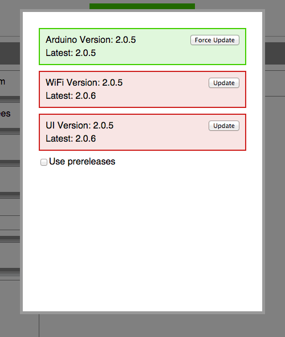Enable the Use prereleases checkbox
This screenshot has height=337, width=285.
point(44,162)
